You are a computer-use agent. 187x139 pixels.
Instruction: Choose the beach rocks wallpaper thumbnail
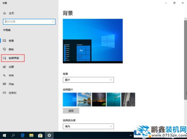[x=84, y=99]
